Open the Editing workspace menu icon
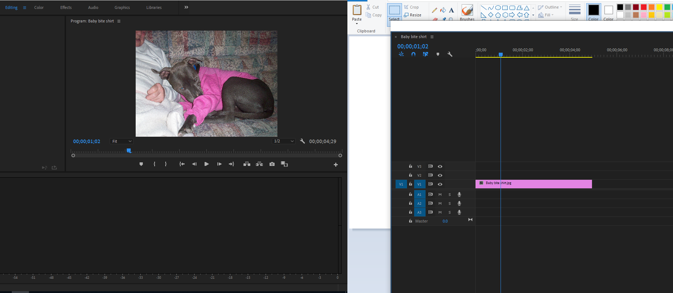Screen dimensions: 673x293 25,7
